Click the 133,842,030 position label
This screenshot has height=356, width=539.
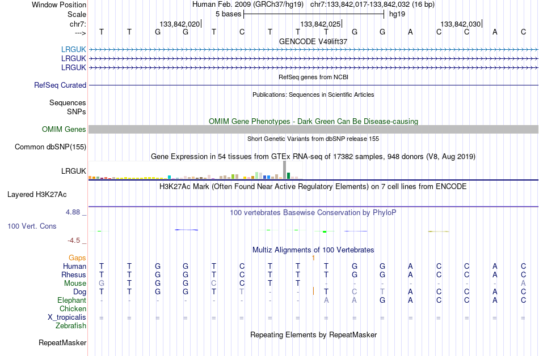[460, 24]
